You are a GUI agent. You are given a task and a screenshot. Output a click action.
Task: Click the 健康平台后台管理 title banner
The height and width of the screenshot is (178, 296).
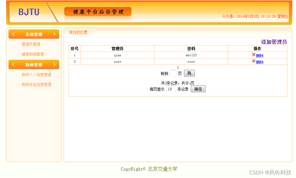[x=98, y=12]
